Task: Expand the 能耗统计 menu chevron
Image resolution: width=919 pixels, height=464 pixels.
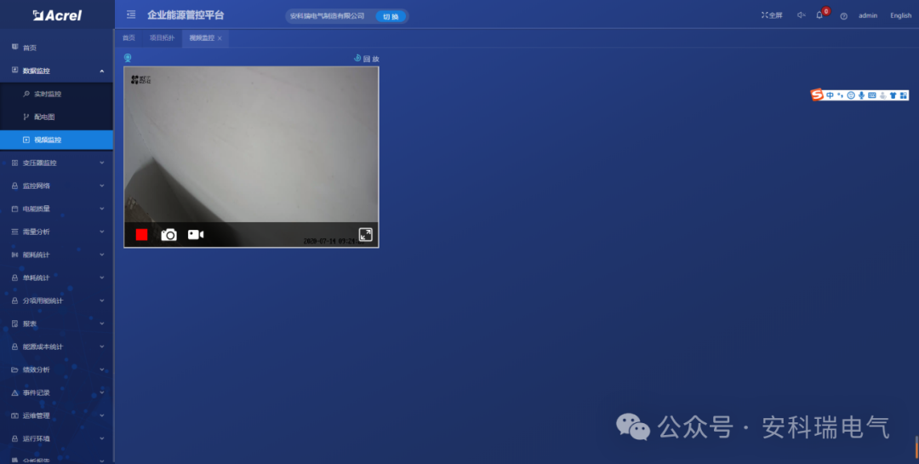Action: (x=102, y=255)
